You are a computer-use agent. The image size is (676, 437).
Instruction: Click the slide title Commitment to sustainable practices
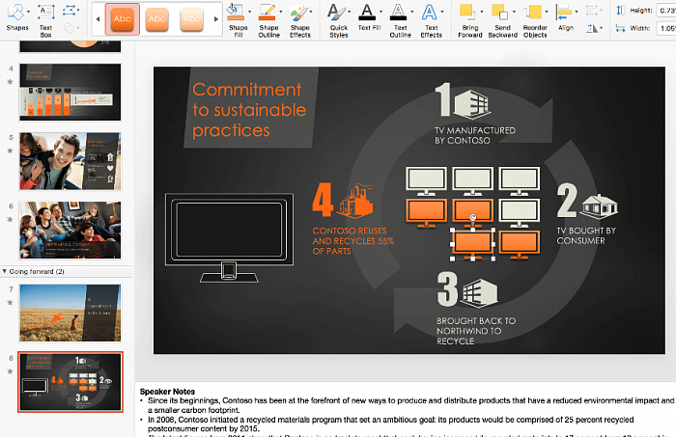pyautogui.click(x=249, y=110)
